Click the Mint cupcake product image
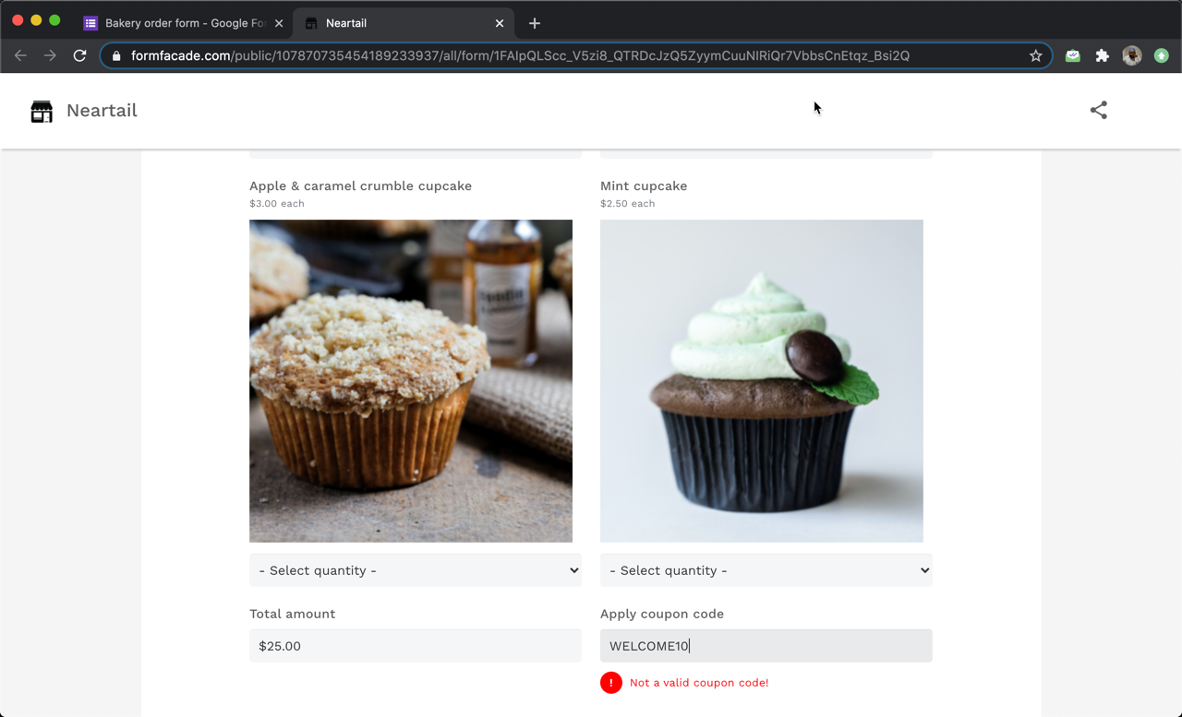 761,380
